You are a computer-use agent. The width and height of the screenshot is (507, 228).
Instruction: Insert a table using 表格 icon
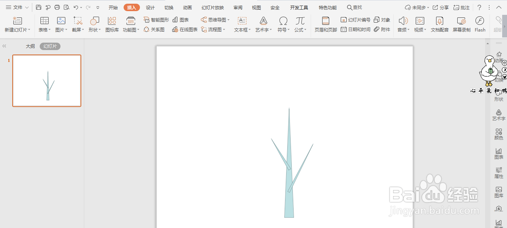click(45, 21)
